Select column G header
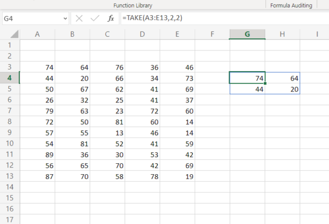This screenshot has width=329, height=224. [x=247, y=34]
